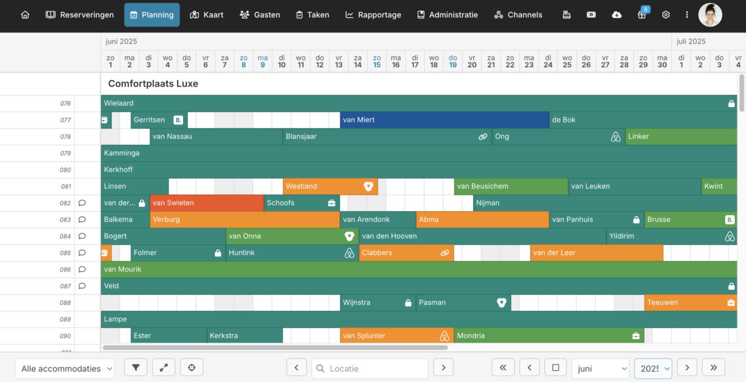Viewport: 746px width, 382px height.
Task: Open the comment bubble for place 082
Action: [82, 203]
